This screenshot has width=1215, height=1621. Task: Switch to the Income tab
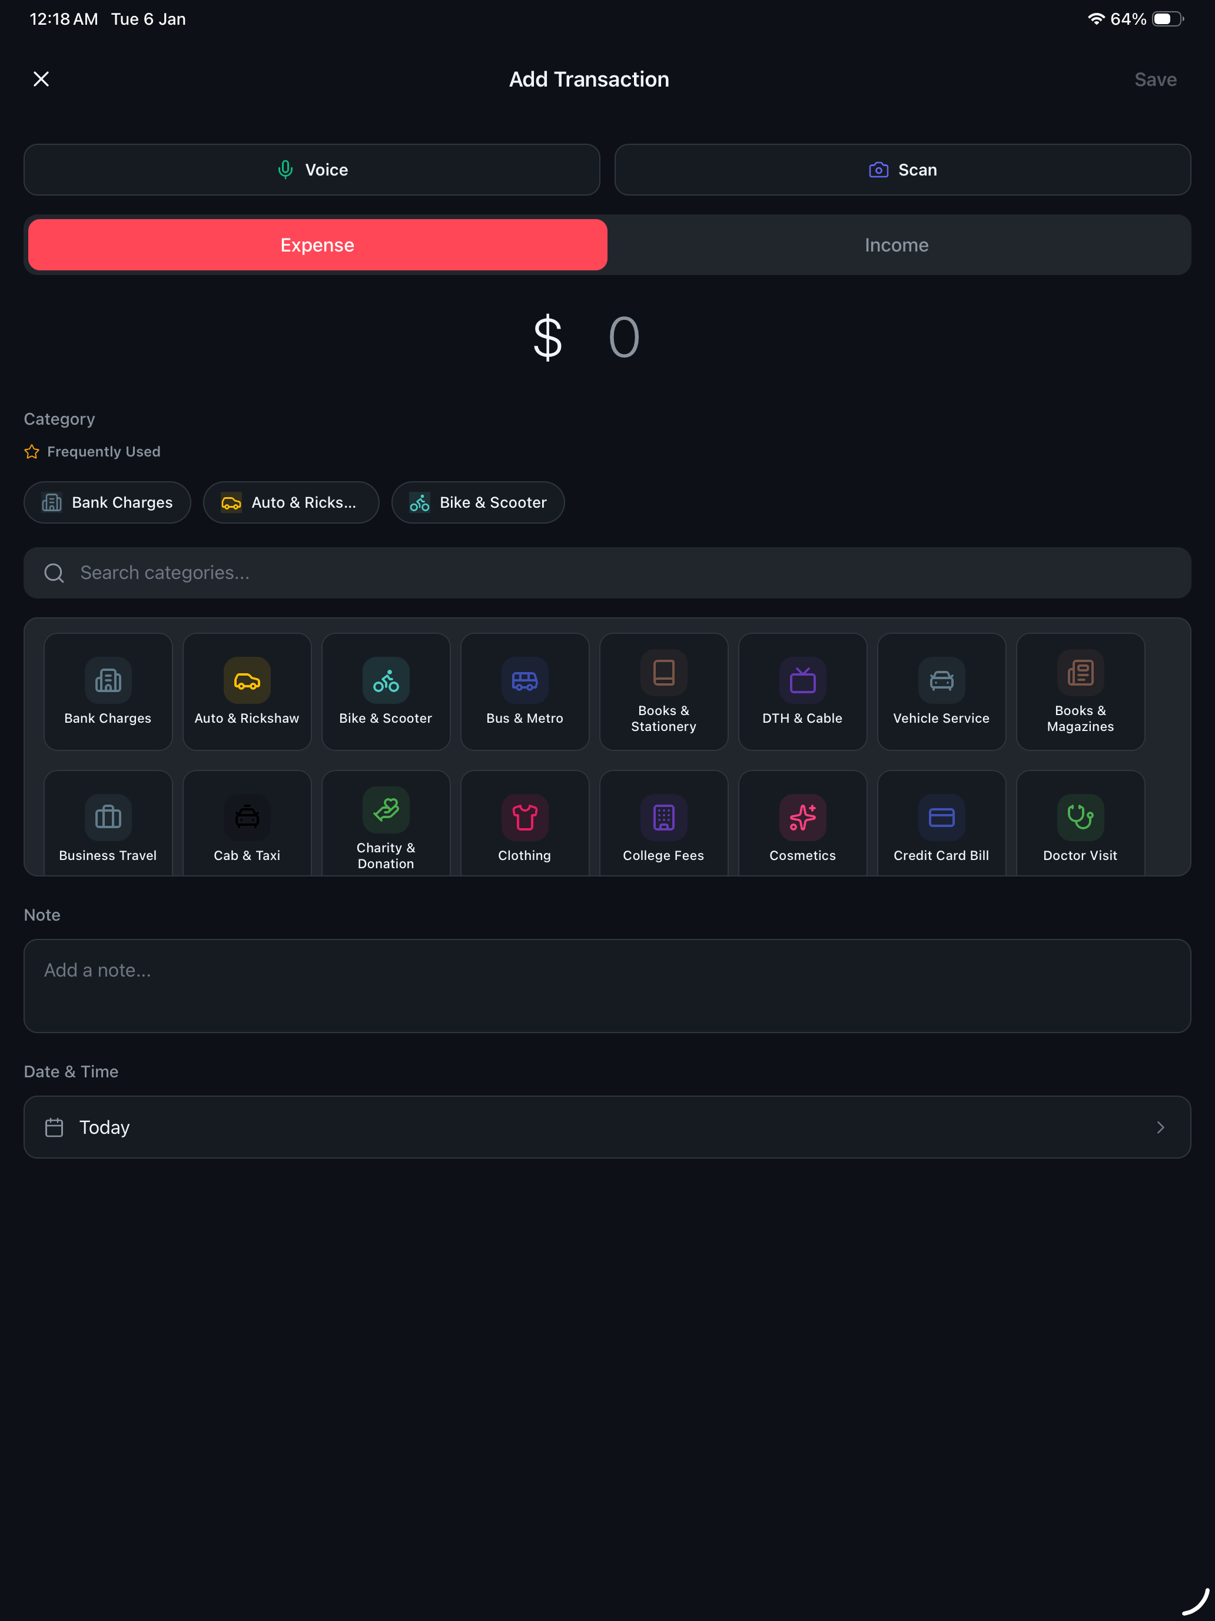897,245
